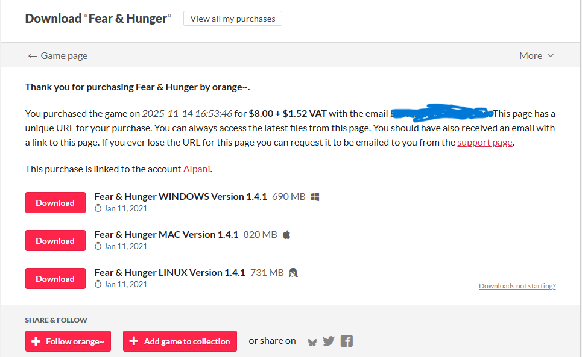The height and width of the screenshot is (357, 582).
Task: Click the Linux penguin platform icon
Action: click(x=293, y=273)
